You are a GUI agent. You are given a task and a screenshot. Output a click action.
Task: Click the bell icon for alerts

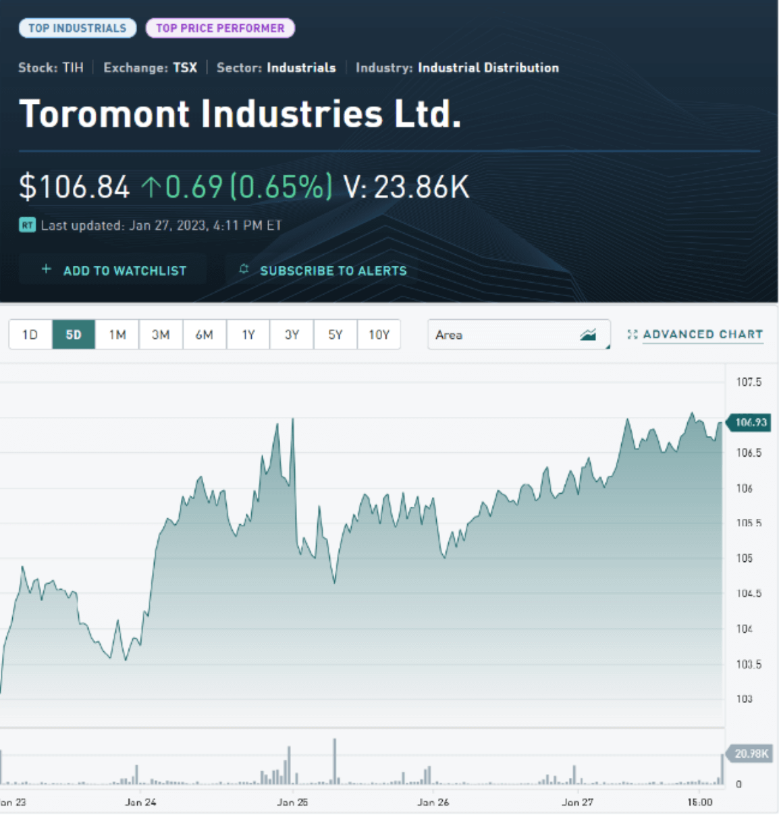pyautogui.click(x=244, y=269)
